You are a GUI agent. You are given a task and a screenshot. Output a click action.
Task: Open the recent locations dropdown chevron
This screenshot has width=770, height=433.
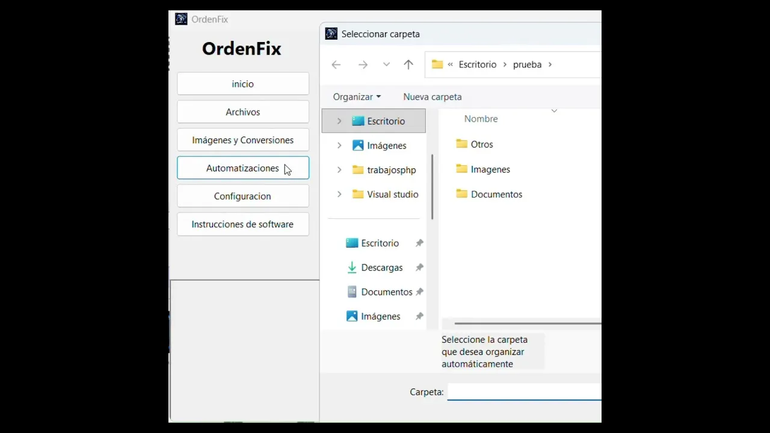click(x=386, y=64)
